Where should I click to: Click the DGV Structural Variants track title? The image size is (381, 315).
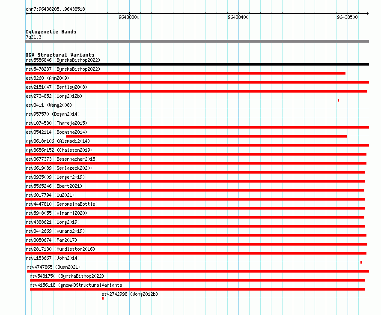pos(60,55)
